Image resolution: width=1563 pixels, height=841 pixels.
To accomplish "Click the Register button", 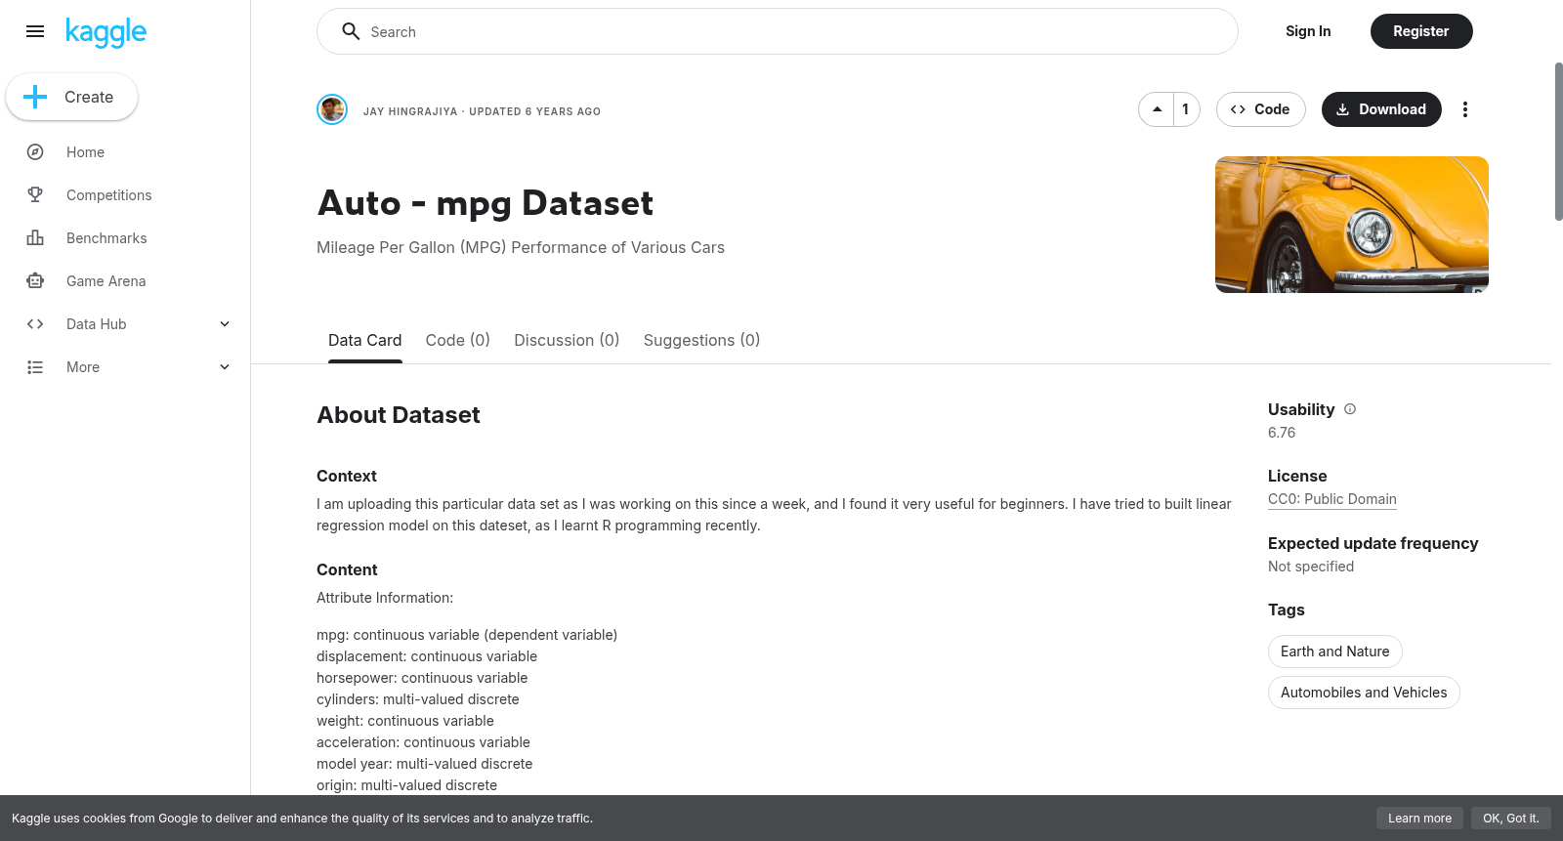I will (x=1421, y=31).
